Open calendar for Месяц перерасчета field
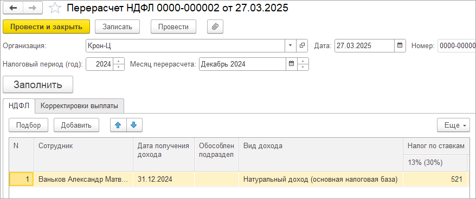This screenshot has width=476, height=199. pos(292,64)
